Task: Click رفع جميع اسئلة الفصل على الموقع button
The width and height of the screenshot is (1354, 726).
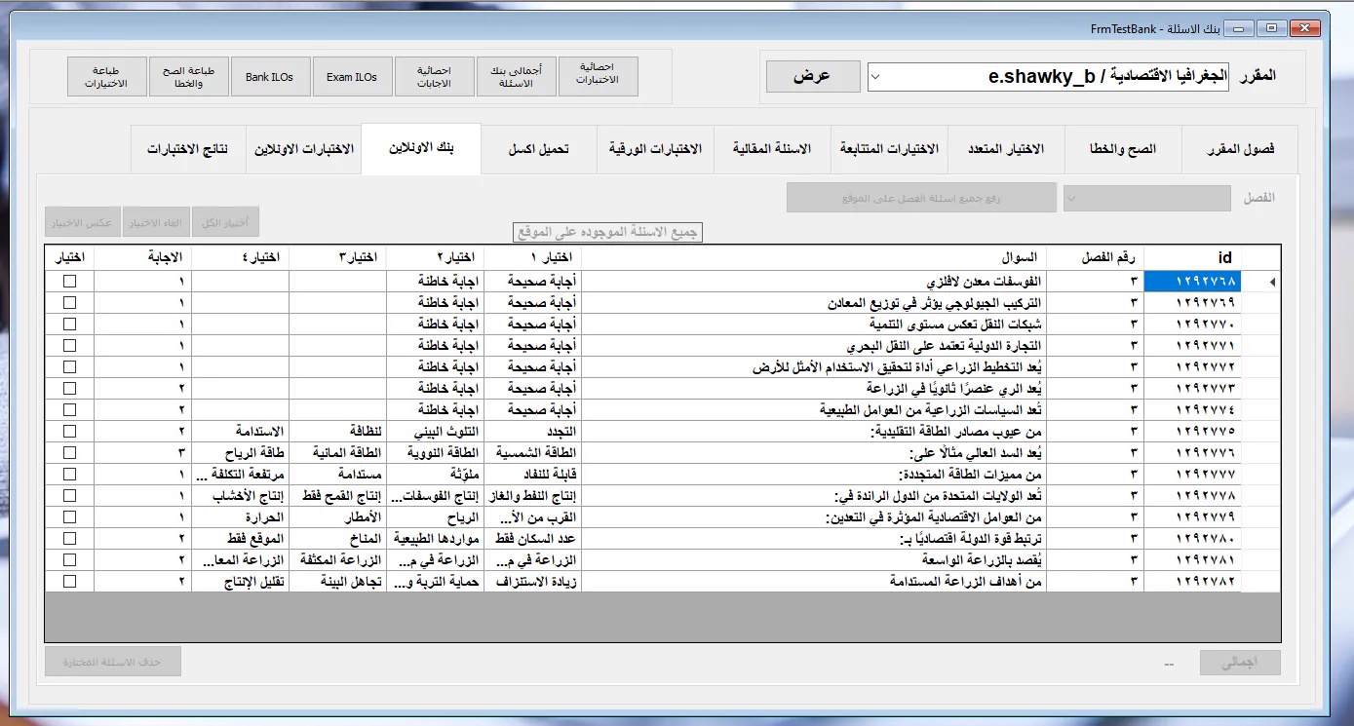Action: (922, 198)
